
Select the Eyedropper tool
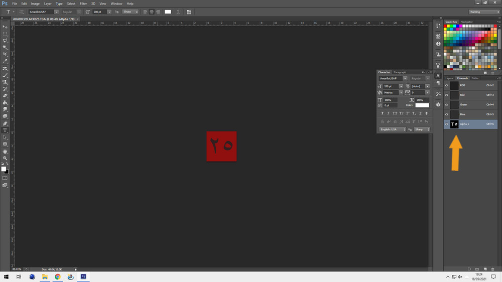click(x=5, y=61)
